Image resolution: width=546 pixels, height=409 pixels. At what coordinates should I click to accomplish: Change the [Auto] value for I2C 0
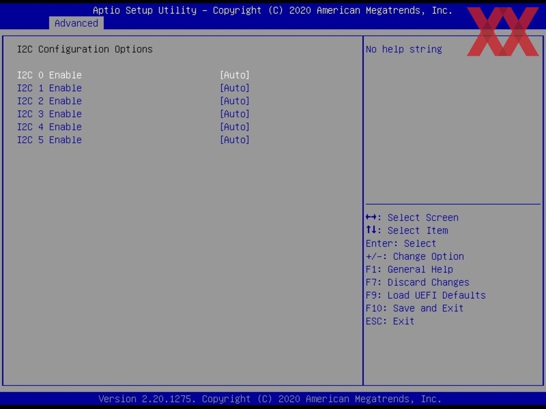click(235, 75)
